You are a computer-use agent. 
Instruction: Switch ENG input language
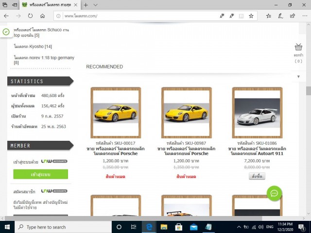pyautogui.click(x=270, y=227)
